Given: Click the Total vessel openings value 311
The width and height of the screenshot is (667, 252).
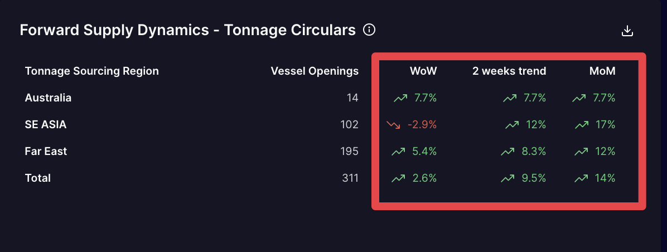Looking at the screenshot, I should pyautogui.click(x=350, y=178).
